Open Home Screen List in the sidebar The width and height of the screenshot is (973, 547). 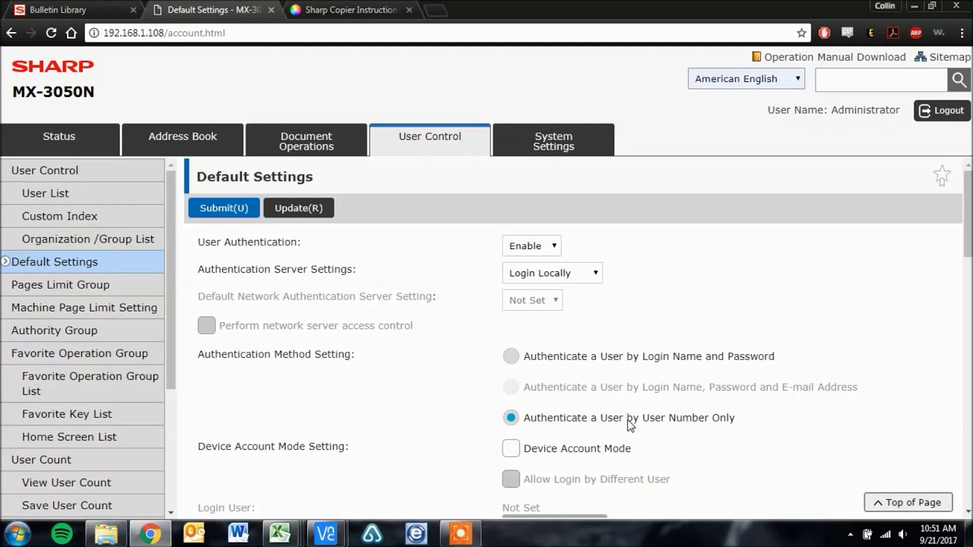pyautogui.click(x=82, y=436)
